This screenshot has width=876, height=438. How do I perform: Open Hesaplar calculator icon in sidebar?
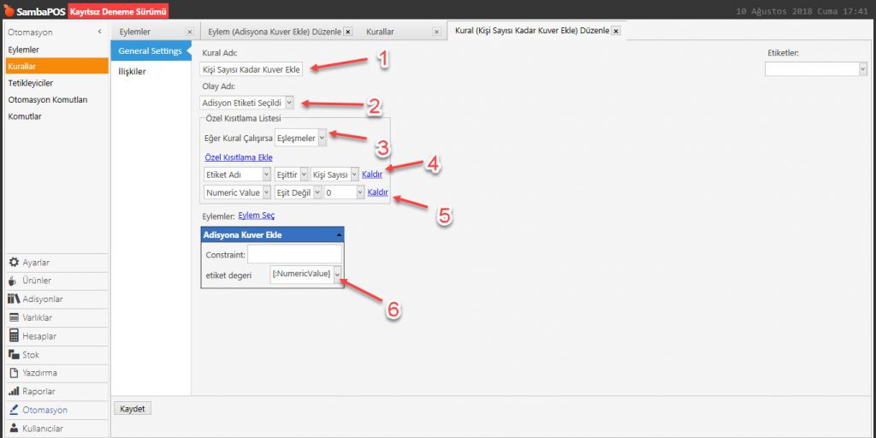tap(14, 336)
